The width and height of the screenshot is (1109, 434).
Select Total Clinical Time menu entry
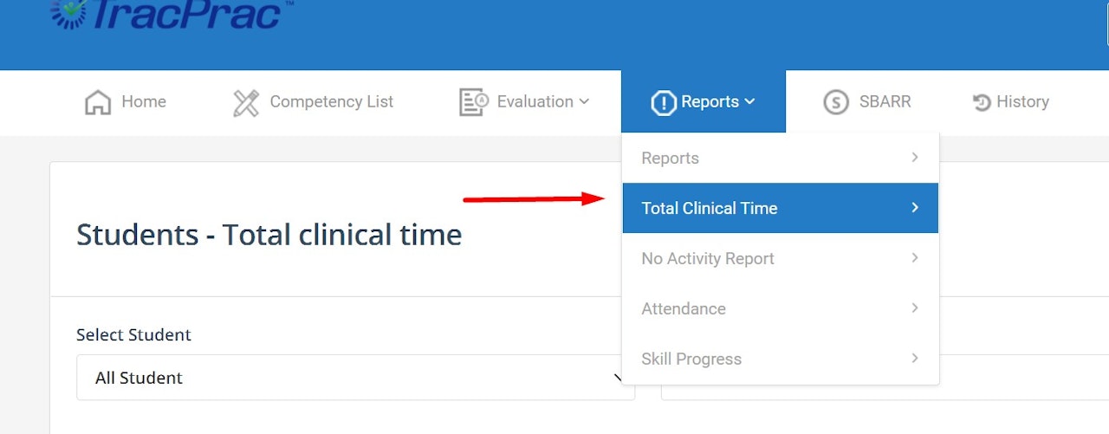point(710,208)
